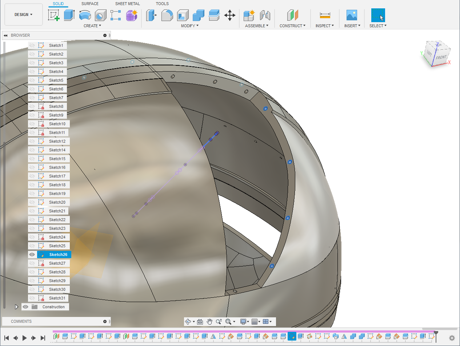
Task: Select Sketch14 in the browser
Action: click(57, 150)
